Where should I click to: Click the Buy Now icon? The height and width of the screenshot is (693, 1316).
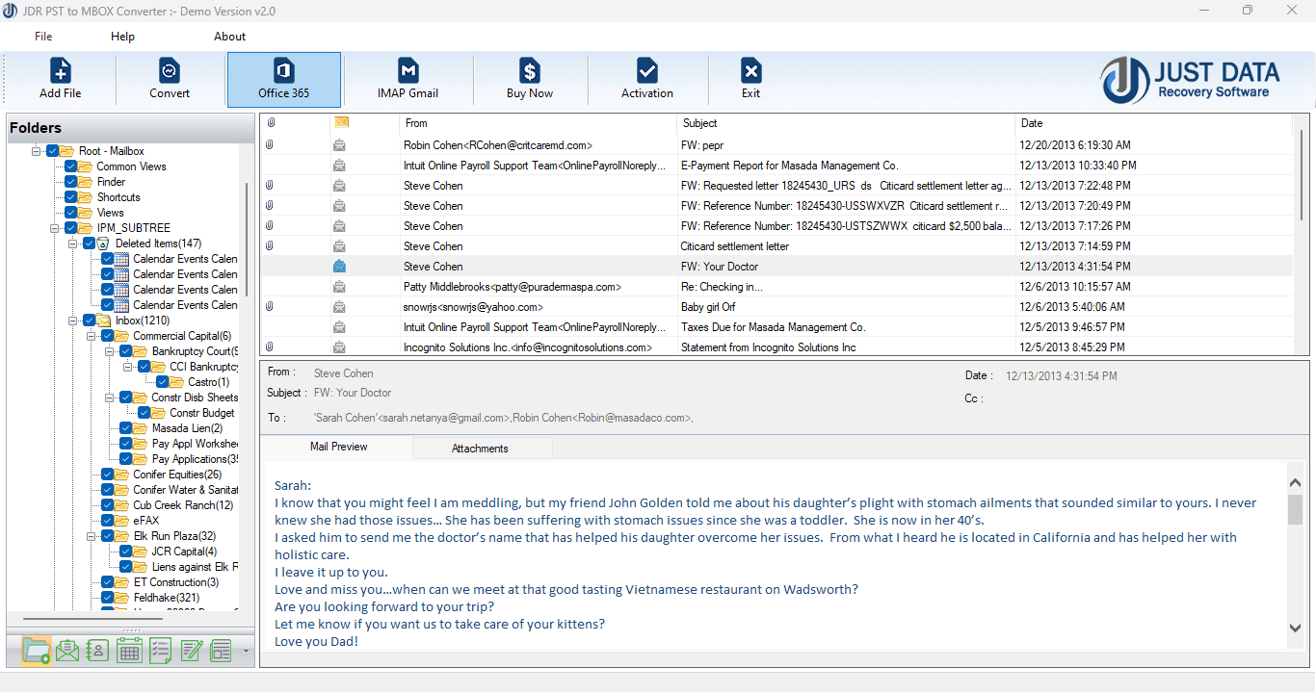coord(529,78)
